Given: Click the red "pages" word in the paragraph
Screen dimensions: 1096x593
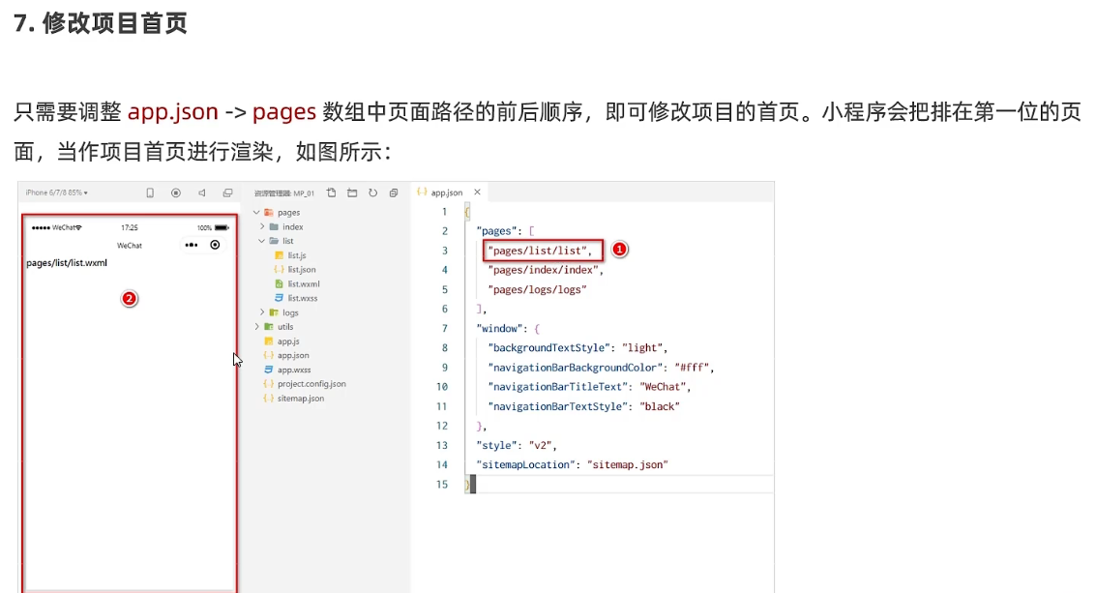Looking at the screenshot, I should coord(283,112).
